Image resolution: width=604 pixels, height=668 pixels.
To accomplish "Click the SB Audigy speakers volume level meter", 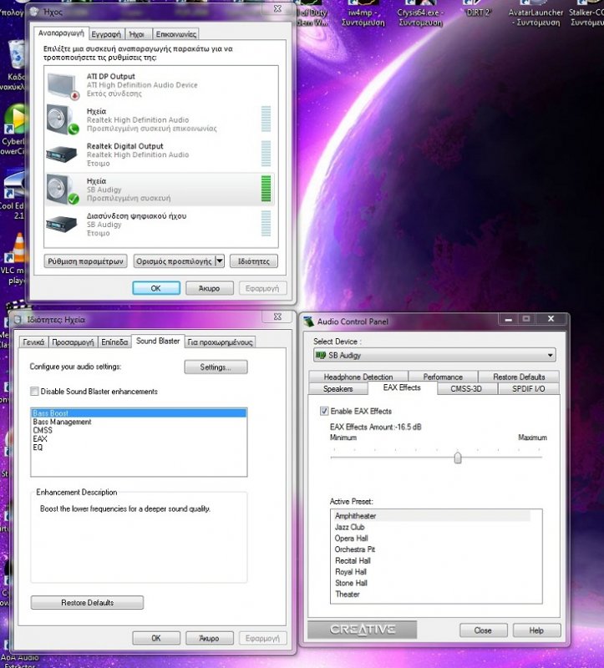I will (266, 189).
